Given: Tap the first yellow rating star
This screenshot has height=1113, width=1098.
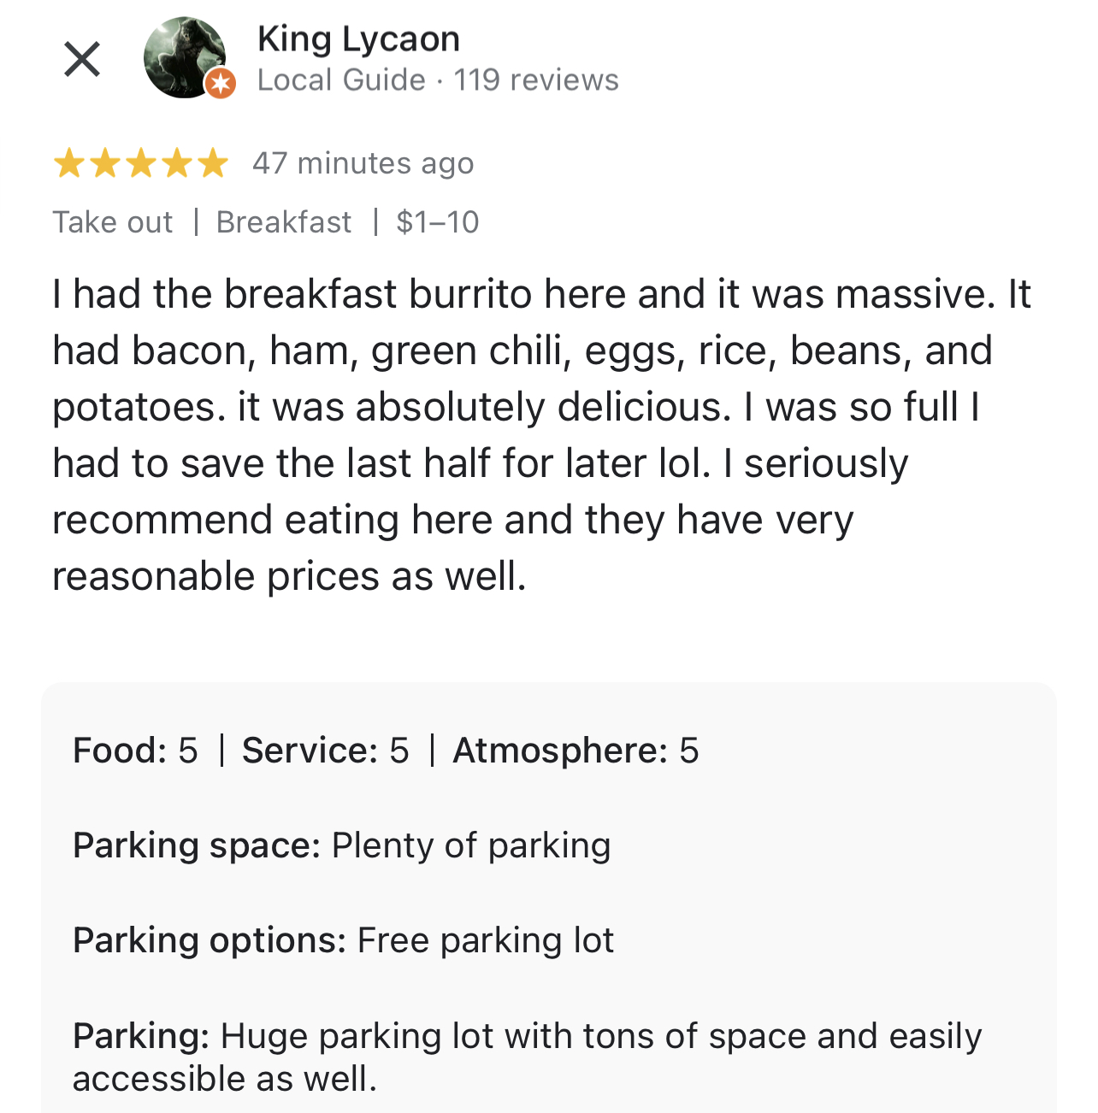Looking at the screenshot, I should point(68,162).
